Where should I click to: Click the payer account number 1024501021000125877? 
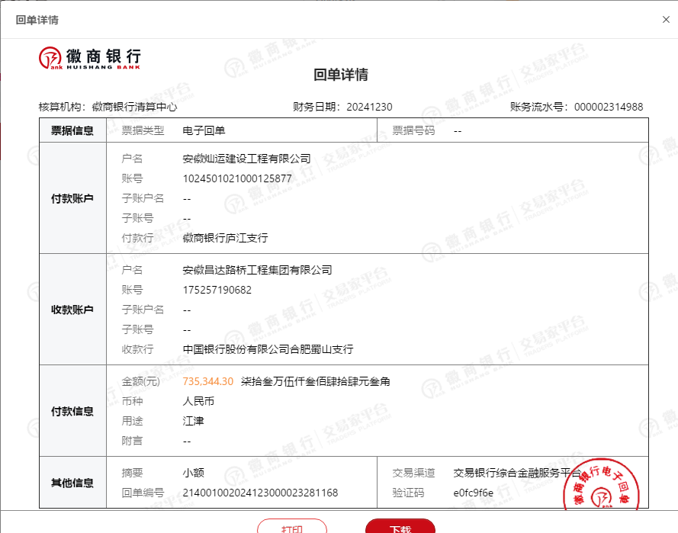click(237, 178)
